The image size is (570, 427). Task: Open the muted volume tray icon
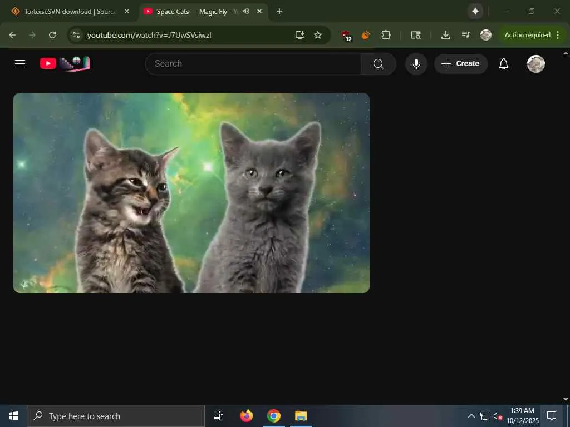[x=498, y=416]
